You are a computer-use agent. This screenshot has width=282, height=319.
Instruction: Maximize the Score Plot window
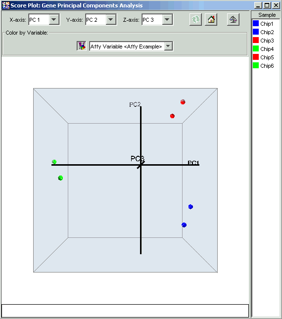(267, 5)
